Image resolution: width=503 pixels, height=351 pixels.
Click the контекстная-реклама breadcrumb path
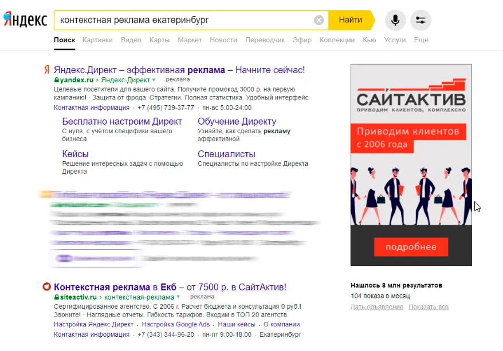click(x=139, y=297)
